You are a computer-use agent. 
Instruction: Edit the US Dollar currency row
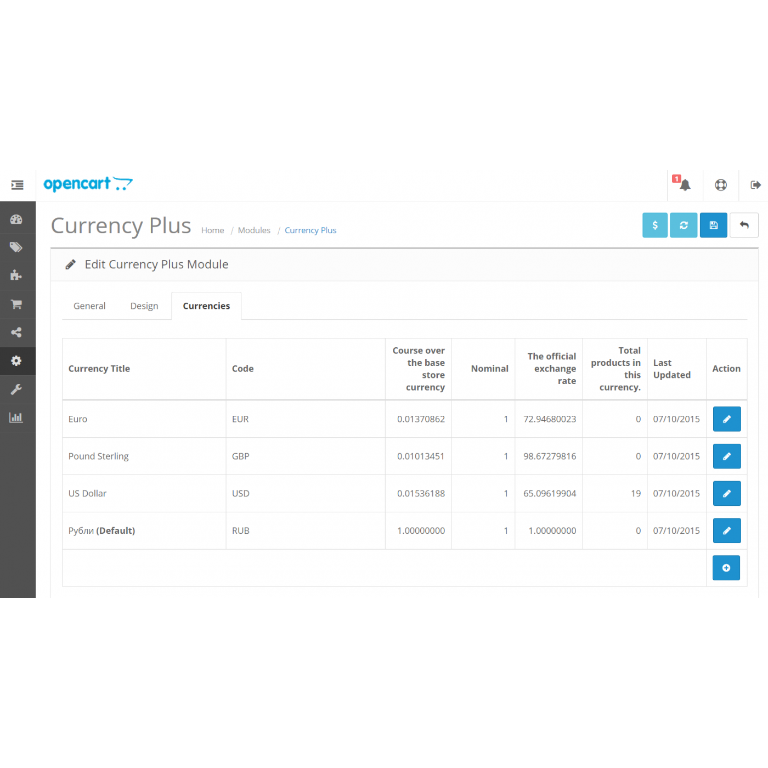pos(726,493)
